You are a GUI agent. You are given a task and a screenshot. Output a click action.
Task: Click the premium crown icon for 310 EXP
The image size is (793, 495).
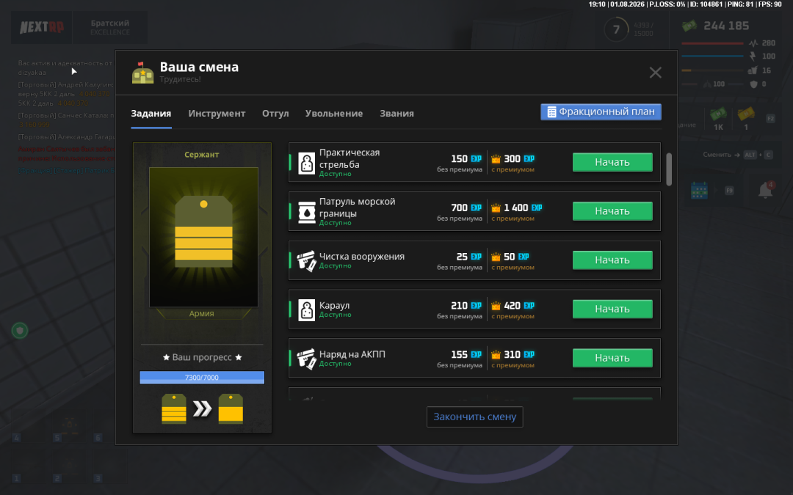click(x=496, y=355)
